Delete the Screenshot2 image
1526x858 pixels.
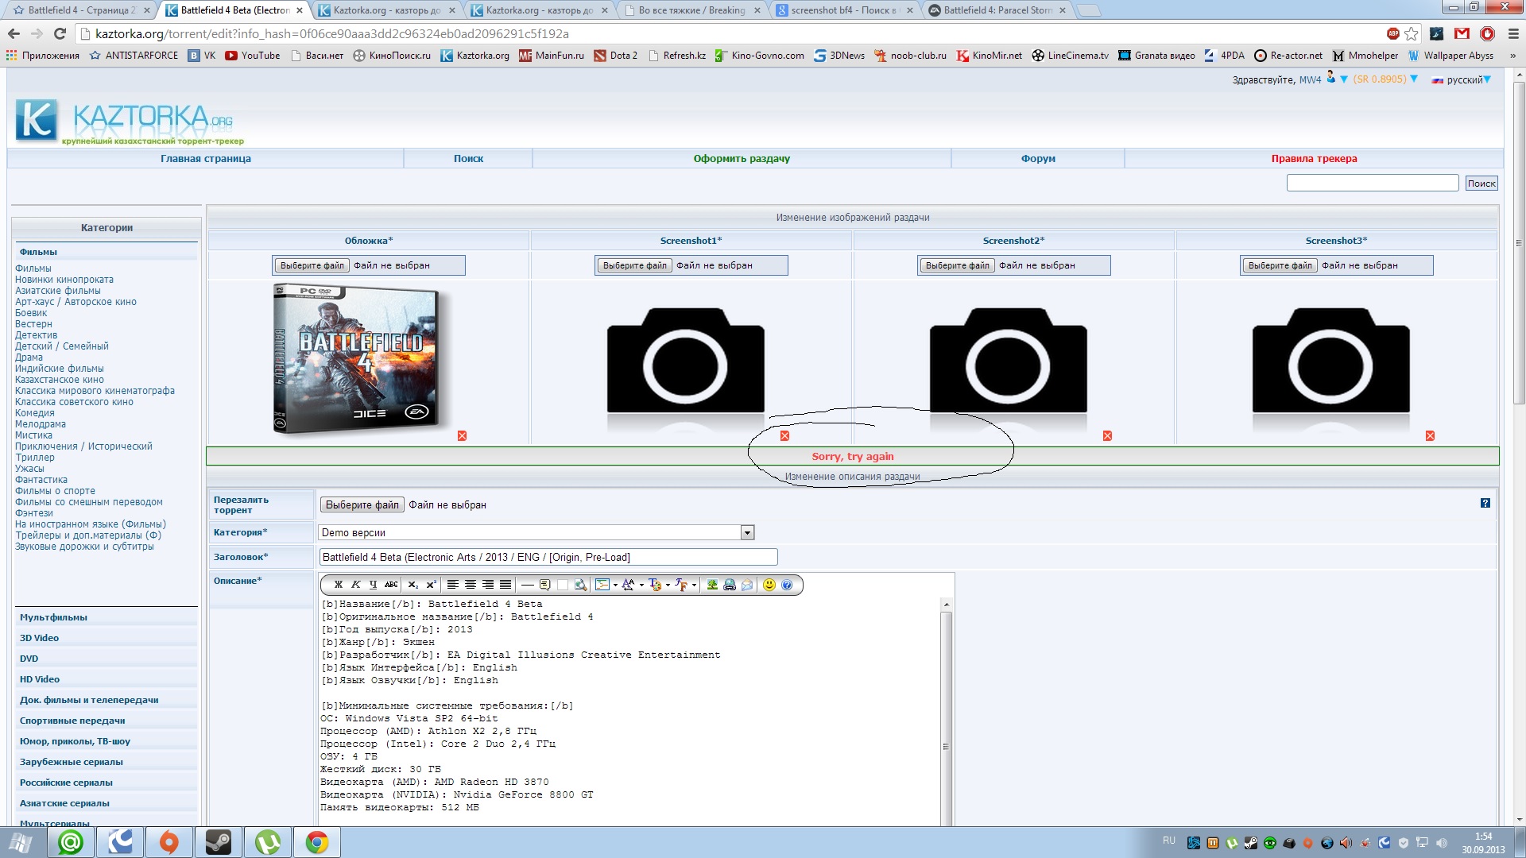click(1107, 436)
